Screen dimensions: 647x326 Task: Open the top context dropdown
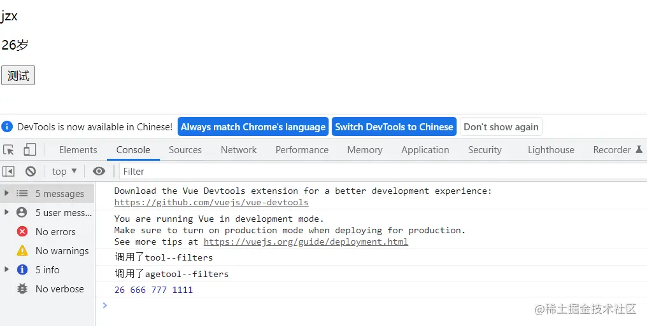(x=64, y=171)
